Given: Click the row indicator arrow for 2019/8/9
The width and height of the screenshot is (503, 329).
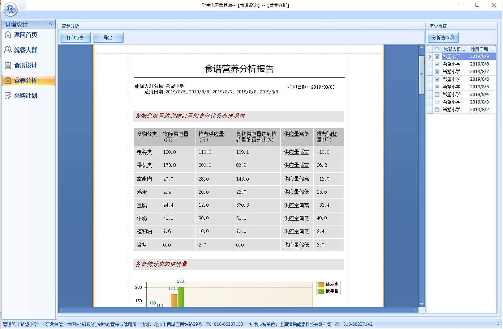Looking at the screenshot, I should point(430,56).
